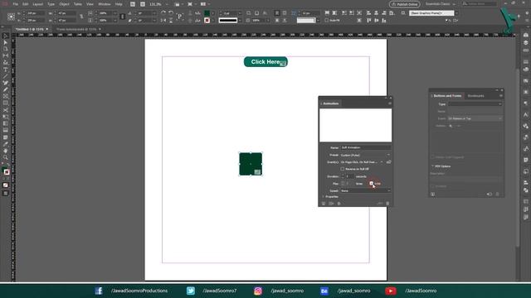Screen dimensions: 531x298
Task: Open the Basic Graphics Frame style dropdown
Action: 456,13
